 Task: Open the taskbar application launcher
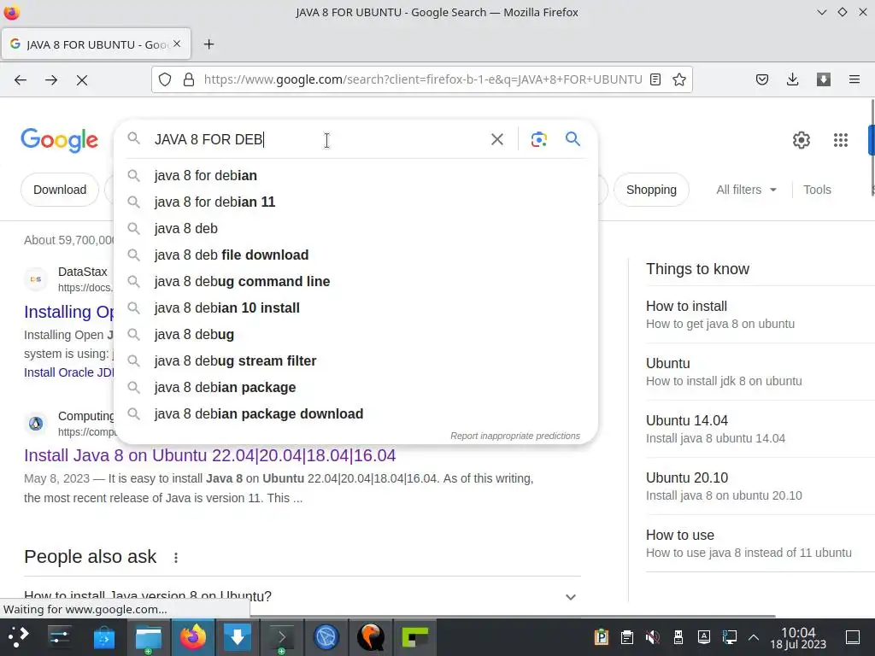point(19,637)
